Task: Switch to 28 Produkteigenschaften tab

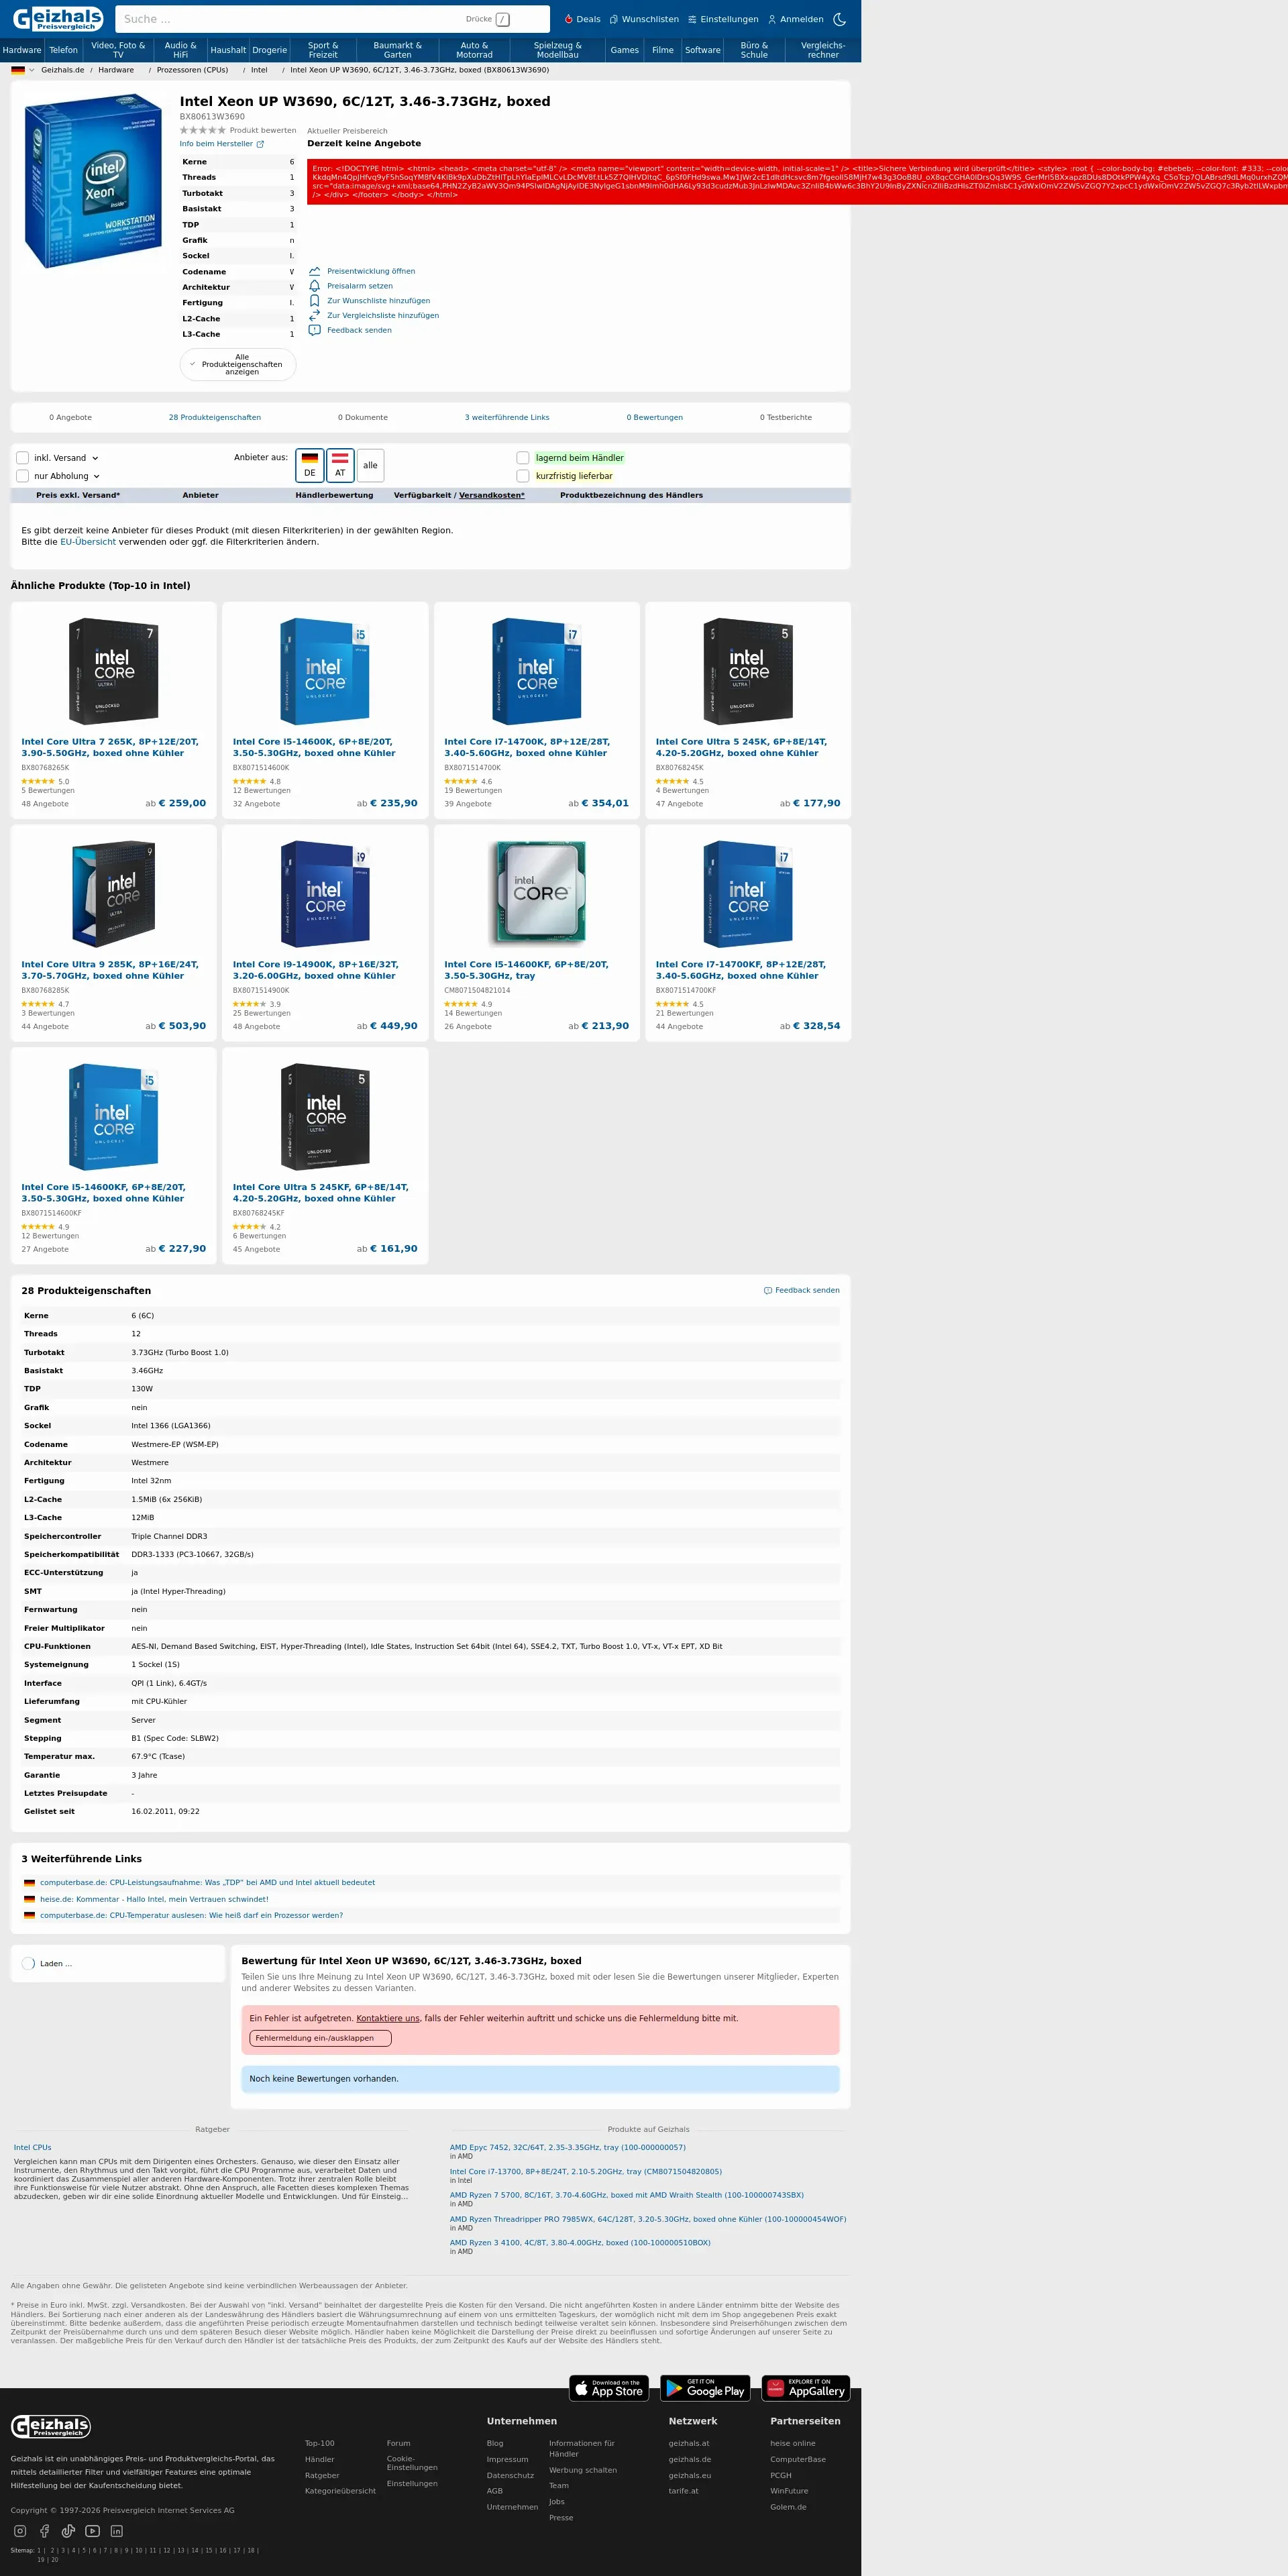Action: [x=214, y=417]
